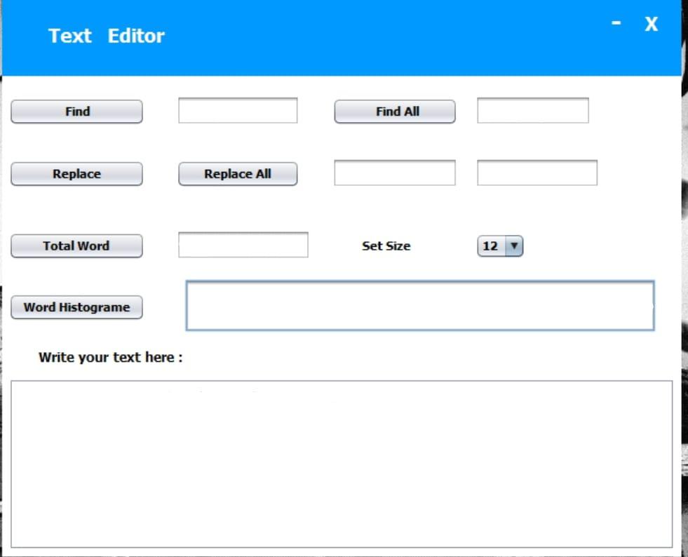Viewport: 688px width, 557px height.
Task: Click the search field next to Replace All
Action: coord(395,173)
